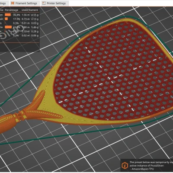The width and height of the screenshot is (173, 173).
Task: Click the 2.13 g filament weight
Action: point(35,19)
